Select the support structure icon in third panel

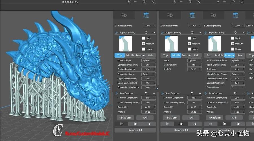[235, 15]
